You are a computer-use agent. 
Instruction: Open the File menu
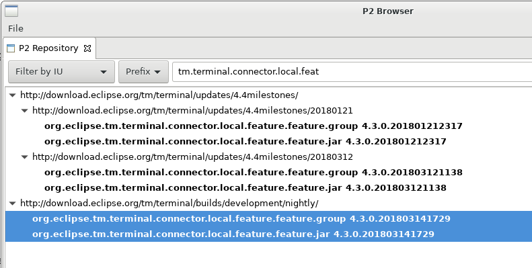(x=15, y=28)
